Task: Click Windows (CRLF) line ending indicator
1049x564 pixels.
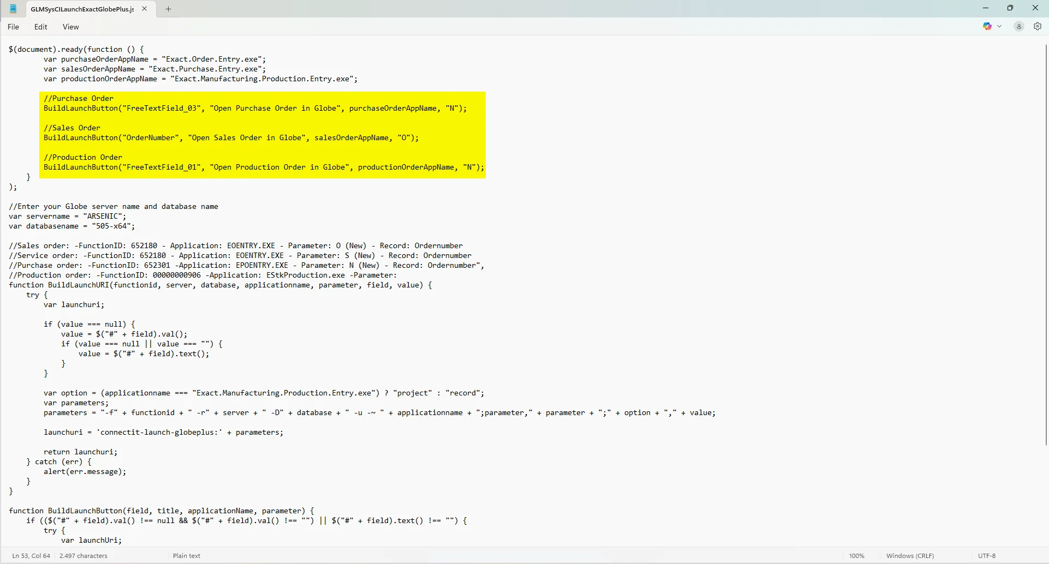Action: click(910, 556)
